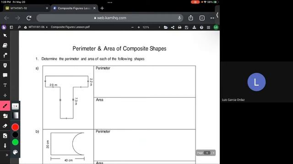This screenshot has height=164, width=293.
Task: Switch to the Composite Figures Lesson tab
Action: pos(74,8)
